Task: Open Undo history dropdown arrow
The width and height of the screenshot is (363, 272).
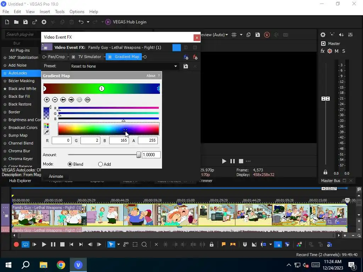Action: point(88,22)
